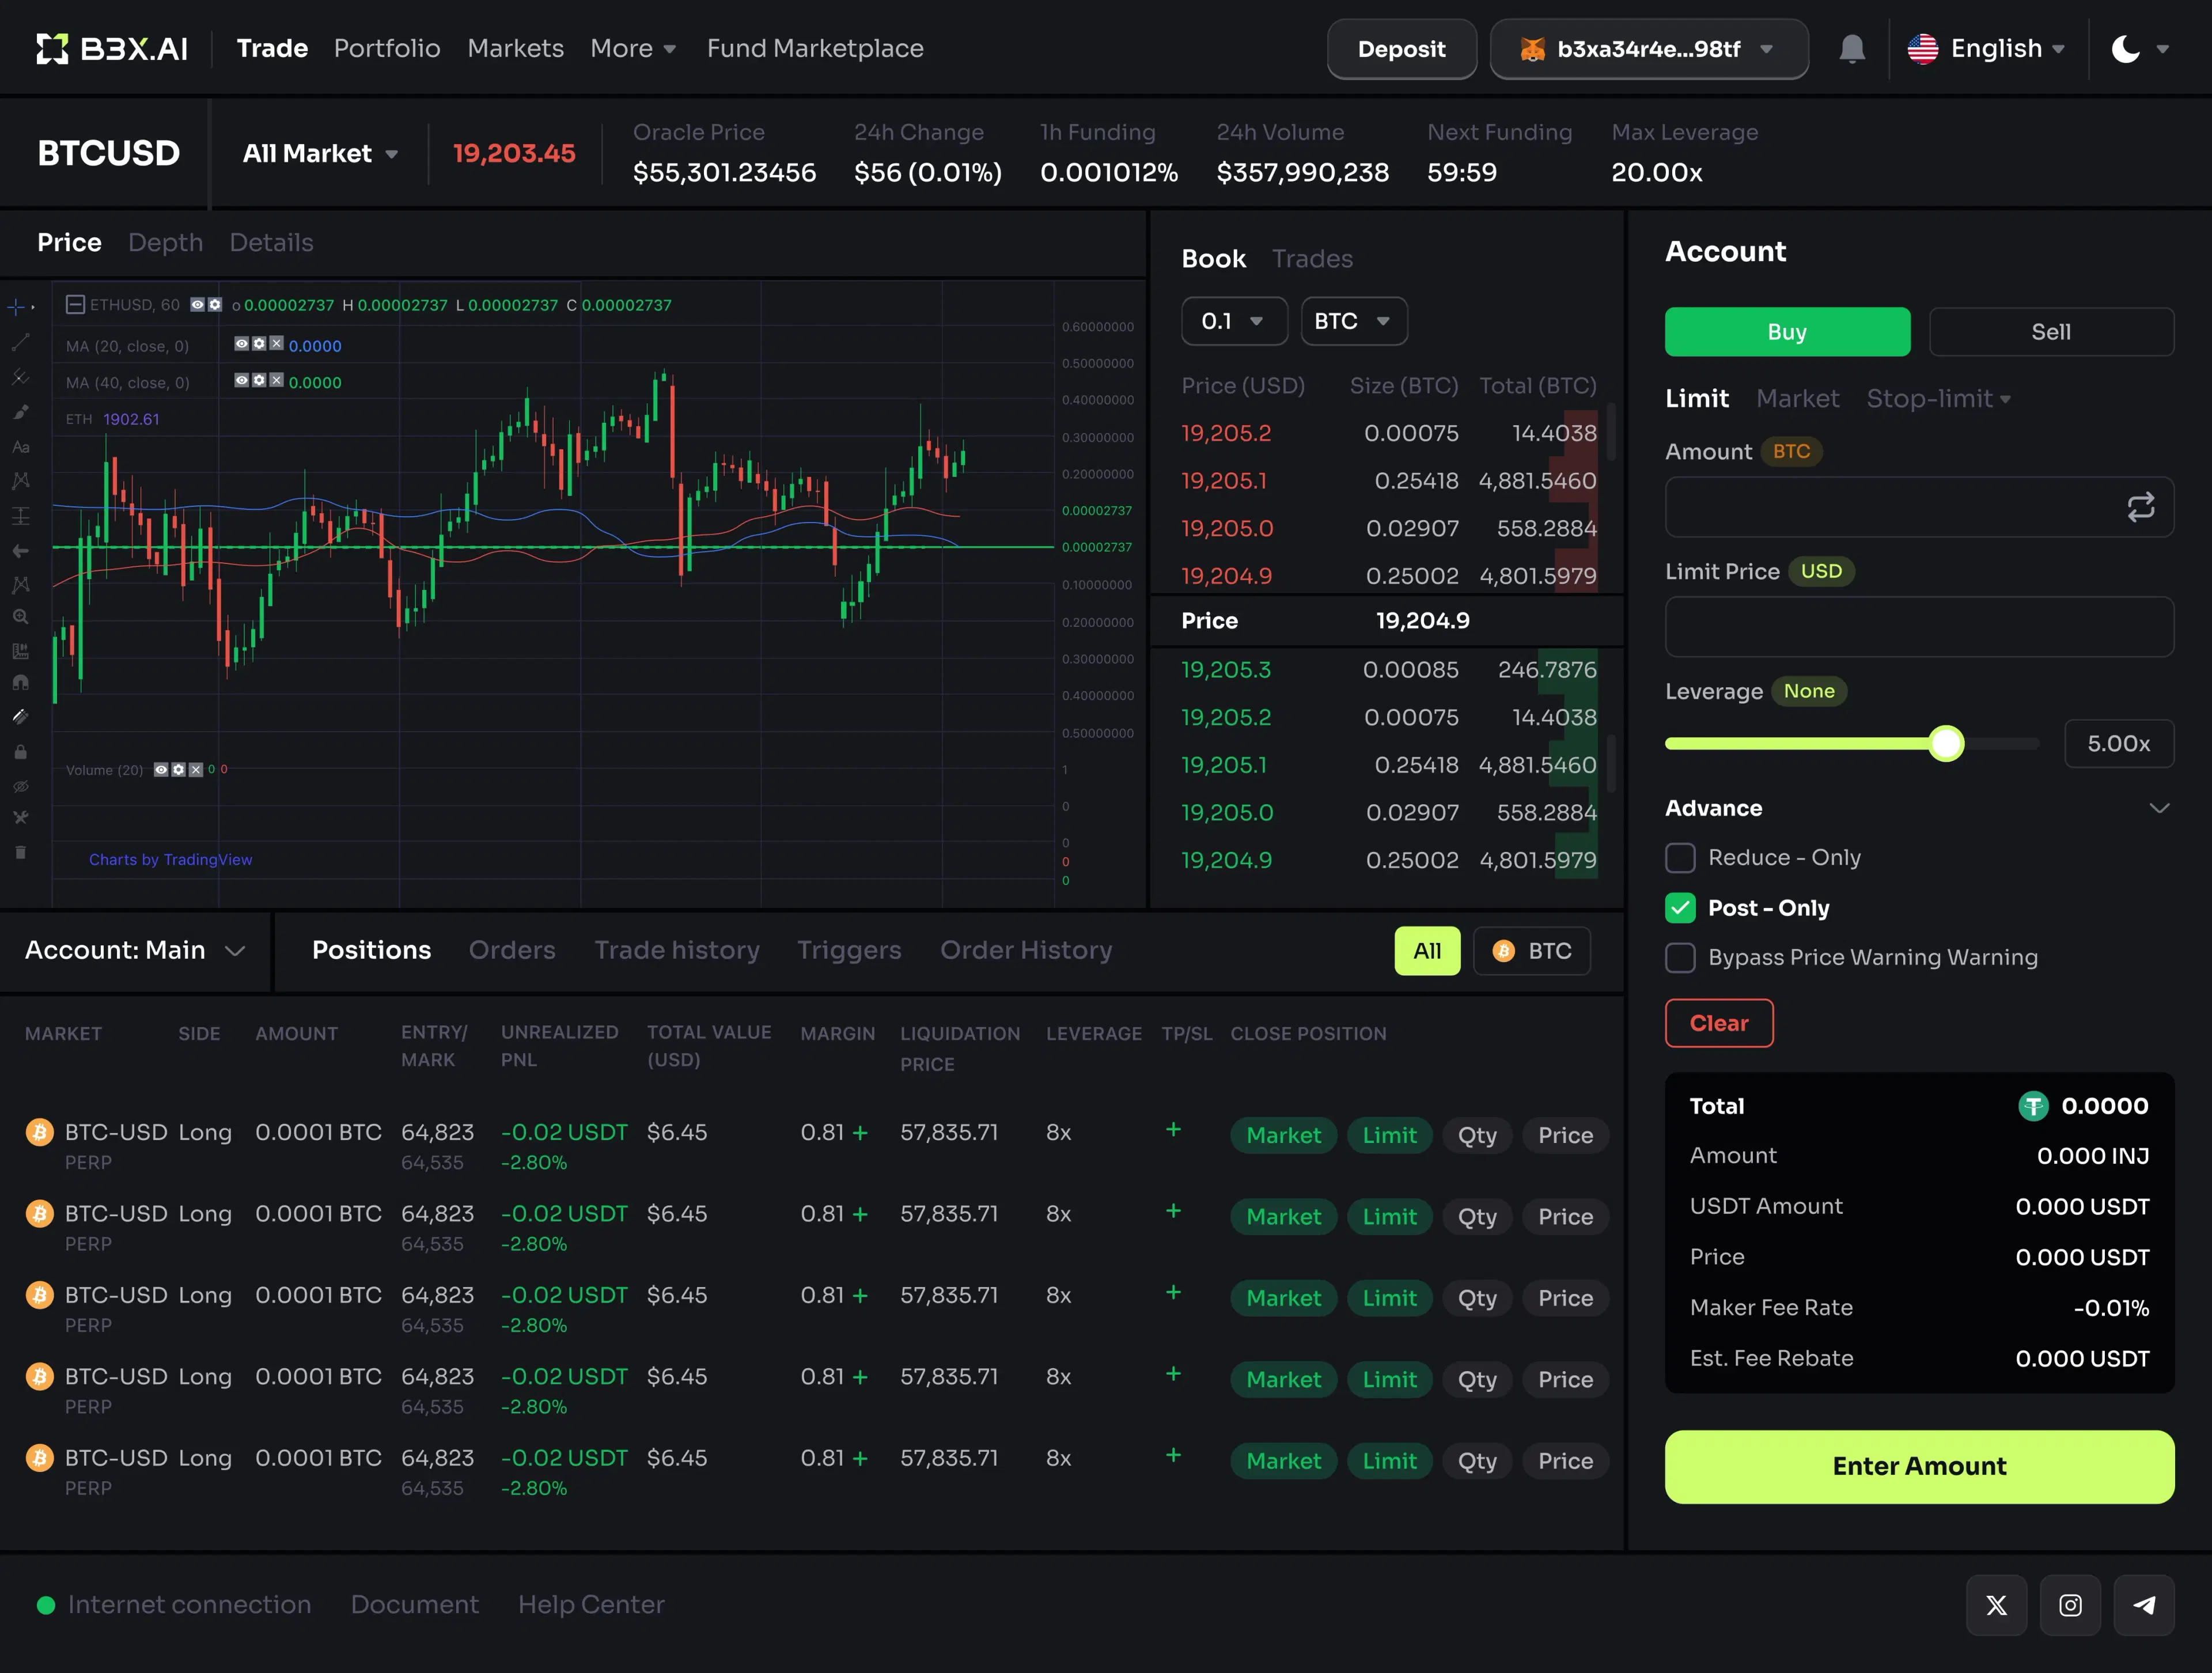Open the BTC unit dropdown in Book
2212x1673 pixels.
click(1354, 321)
